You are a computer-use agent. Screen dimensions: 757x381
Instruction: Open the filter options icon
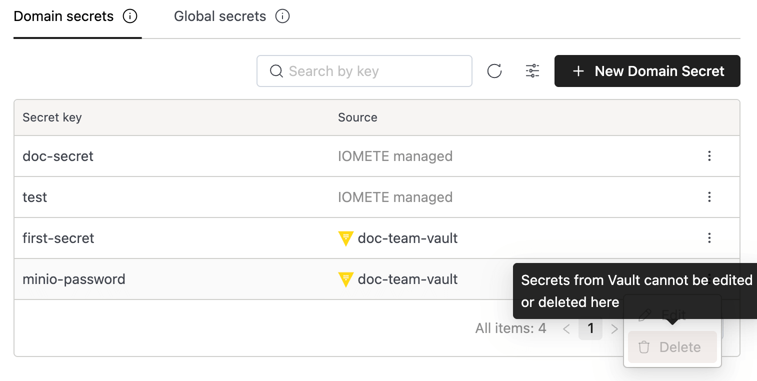pos(532,71)
